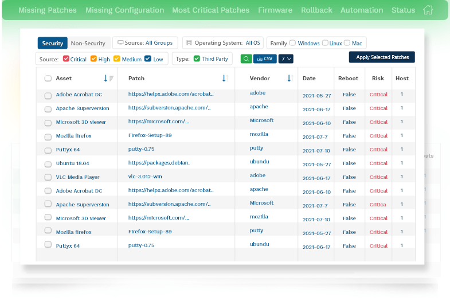Open the Source All Groups dropdown
Viewport: 450px width, 301px height.
[148, 43]
